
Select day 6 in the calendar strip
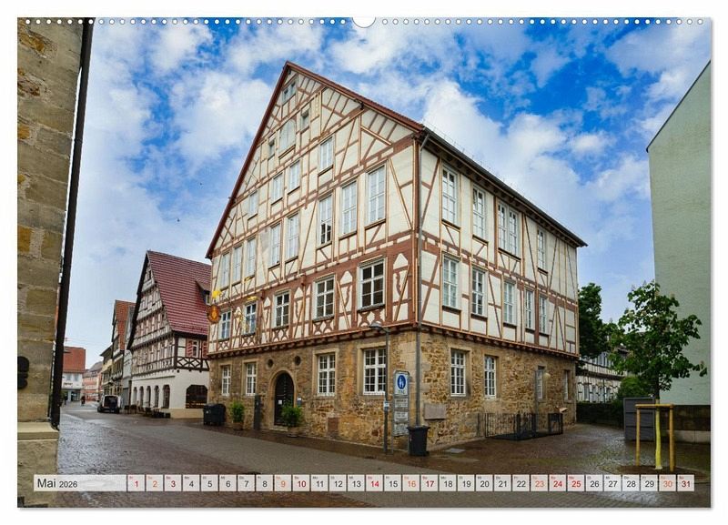228,483
